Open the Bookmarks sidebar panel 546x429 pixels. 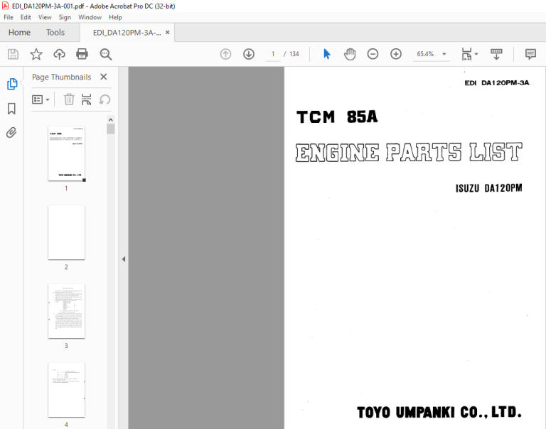click(x=11, y=108)
